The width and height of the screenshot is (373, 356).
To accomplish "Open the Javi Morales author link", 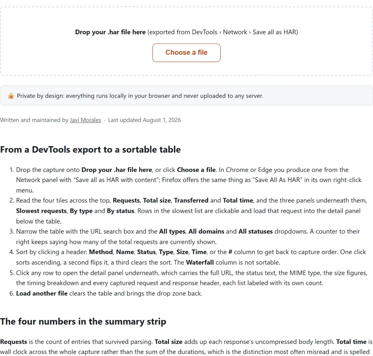I will (85, 120).
